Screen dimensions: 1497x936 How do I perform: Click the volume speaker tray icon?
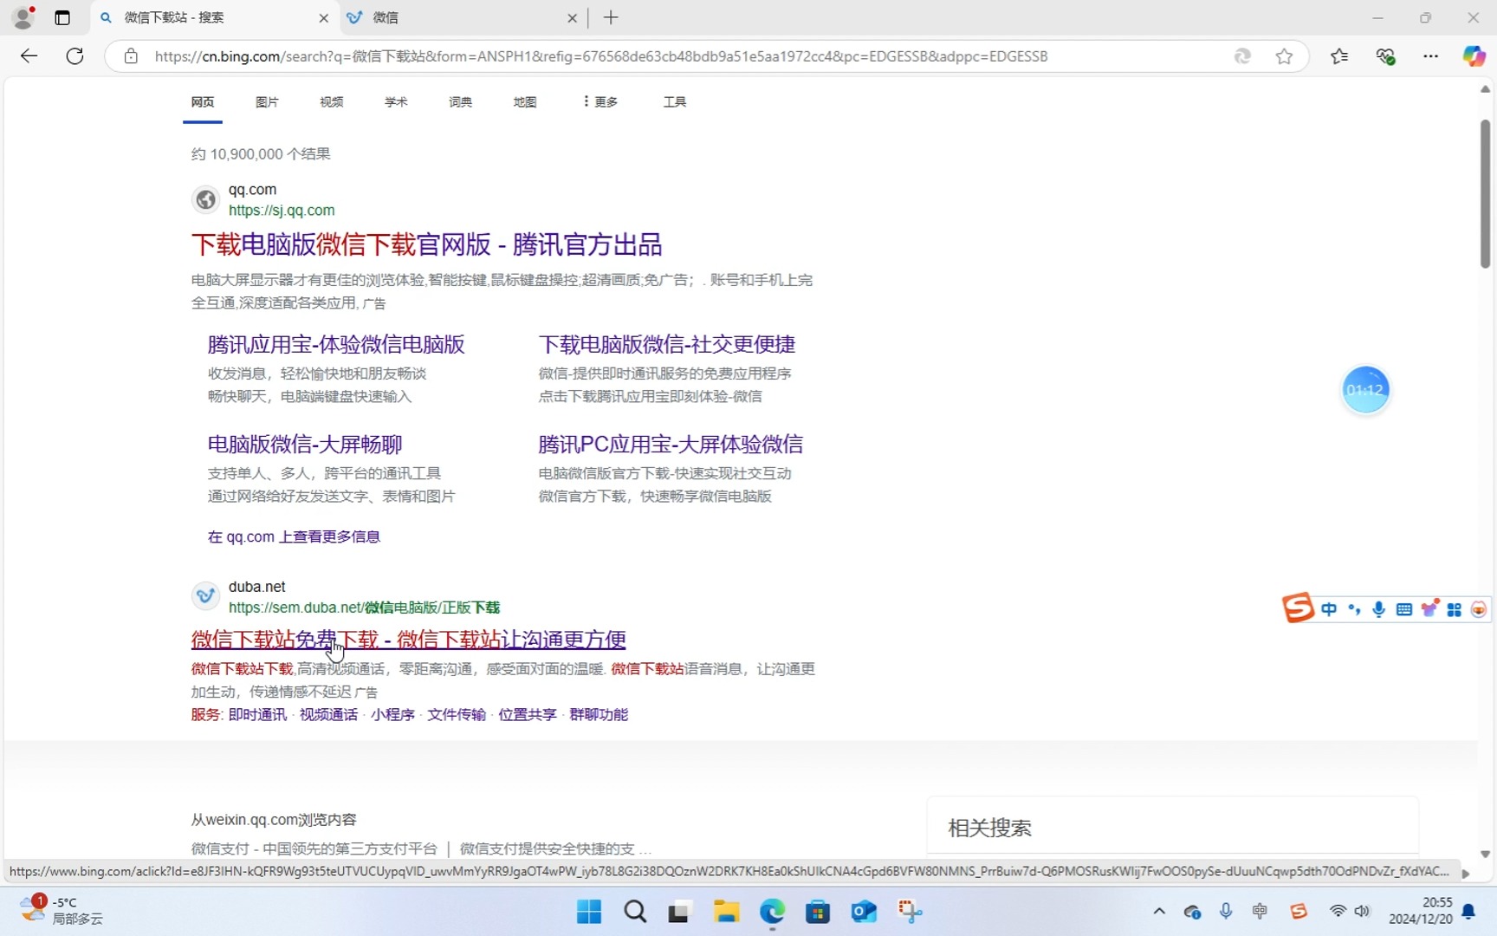point(1363,911)
